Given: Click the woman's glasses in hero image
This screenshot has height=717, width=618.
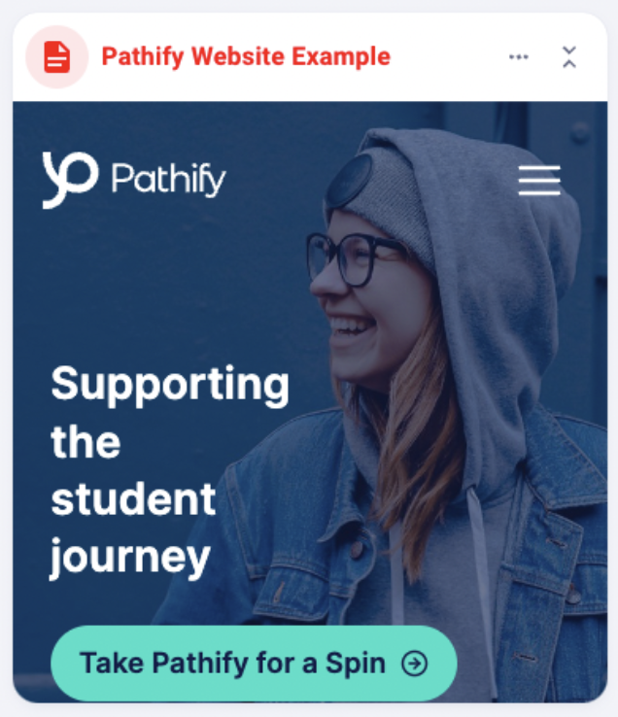Looking at the screenshot, I should [x=355, y=259].
